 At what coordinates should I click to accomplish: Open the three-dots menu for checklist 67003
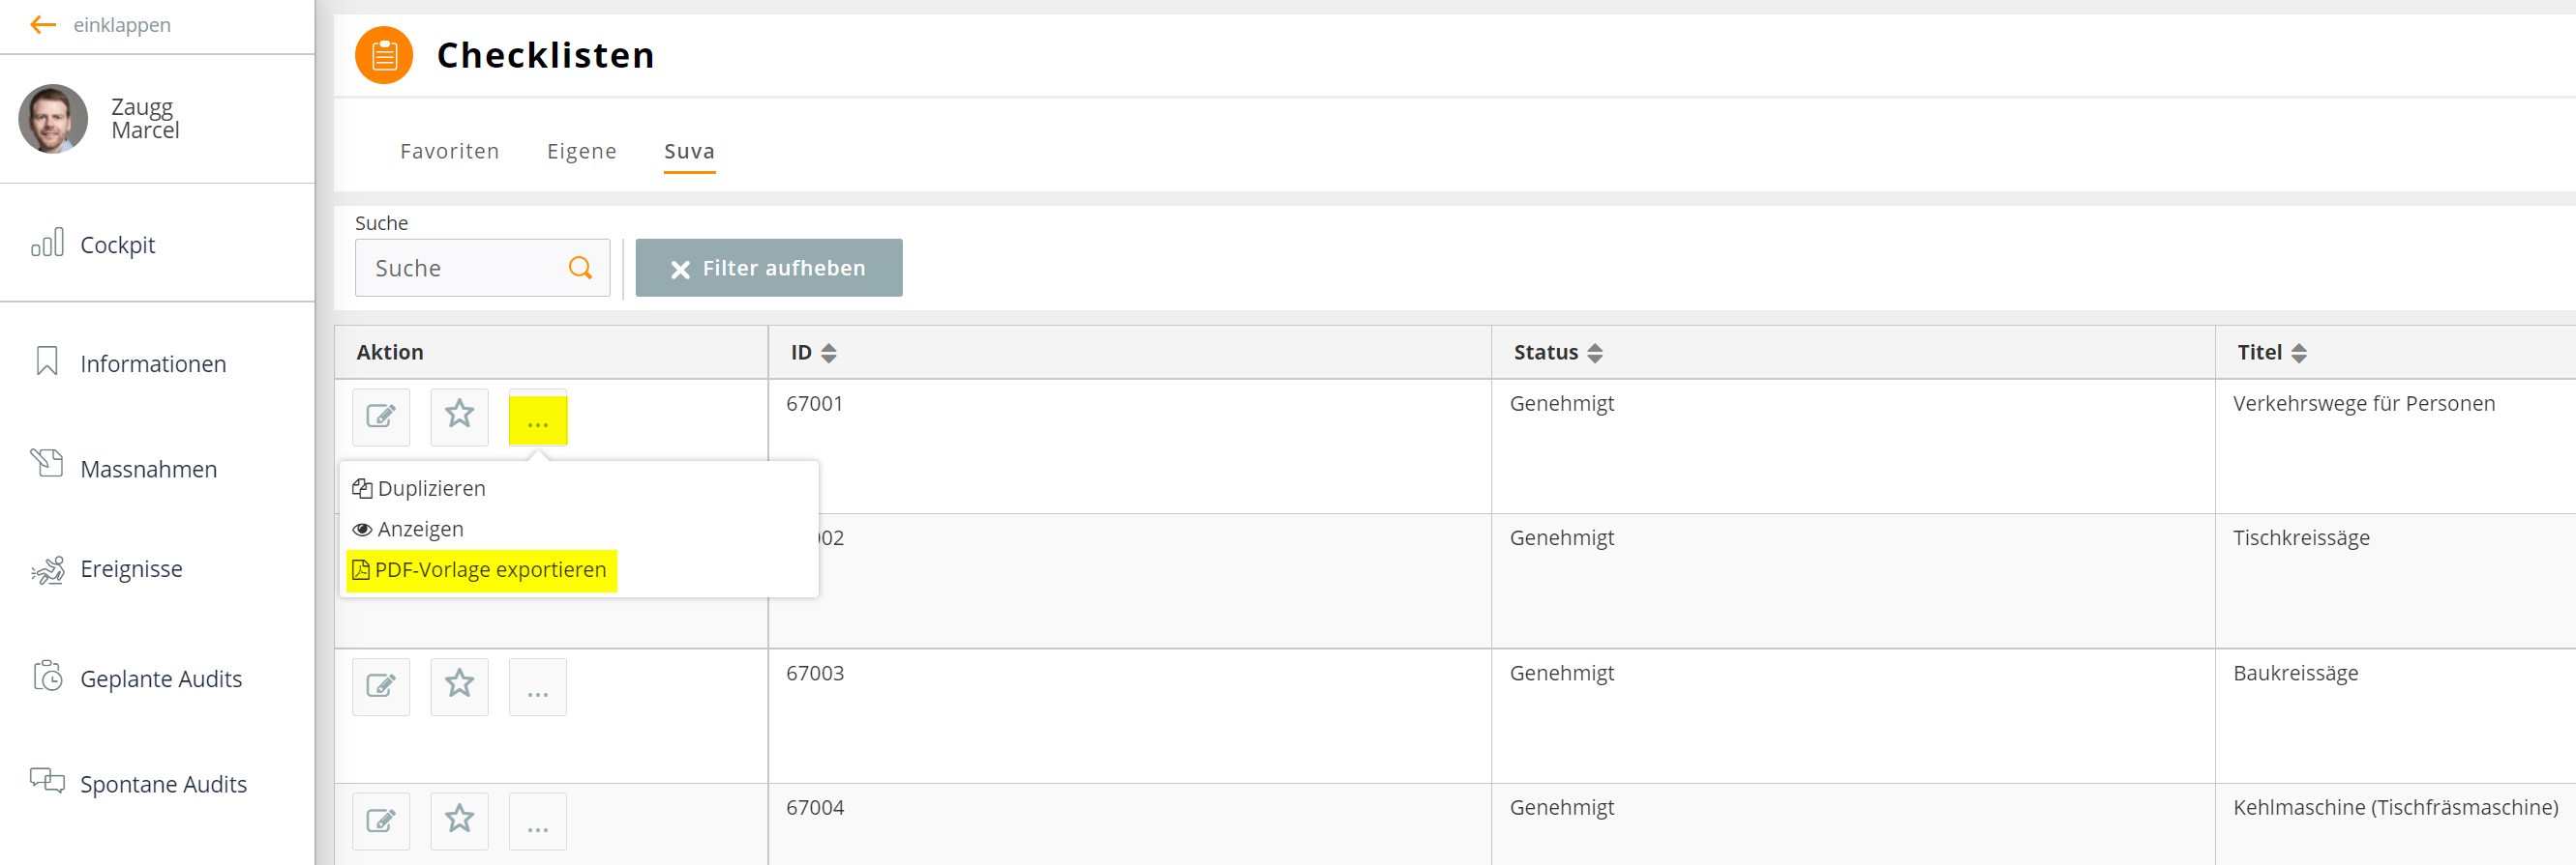(x=538, y=686)
